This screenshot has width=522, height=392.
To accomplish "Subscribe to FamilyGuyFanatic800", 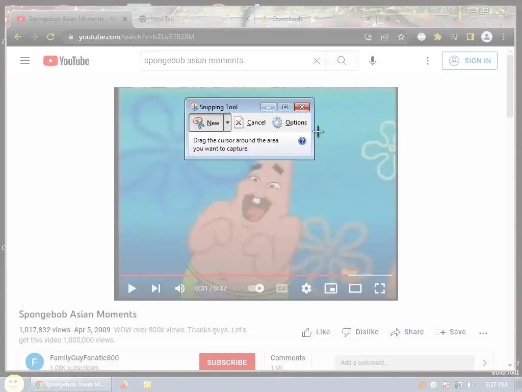I will pos(227,362).
